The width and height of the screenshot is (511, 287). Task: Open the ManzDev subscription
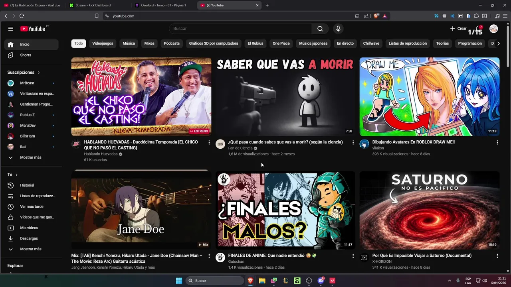click(32, 126)
